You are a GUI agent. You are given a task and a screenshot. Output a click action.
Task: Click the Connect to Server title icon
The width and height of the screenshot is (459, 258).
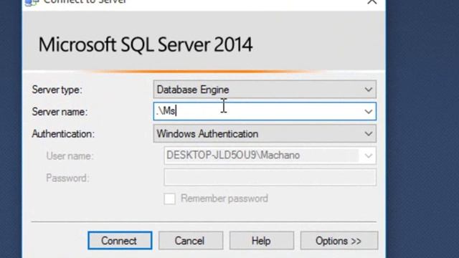pyautogui.click(x=32, y=2)
